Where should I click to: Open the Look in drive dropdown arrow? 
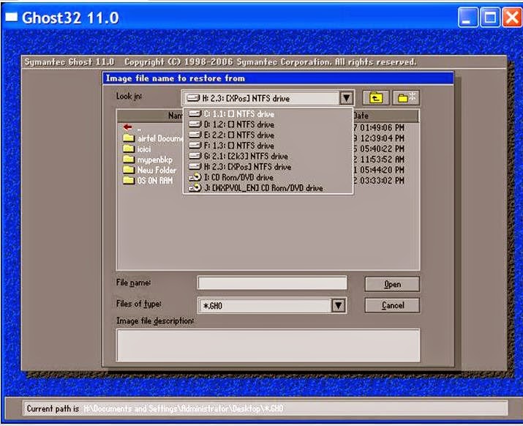click(346, 98)
